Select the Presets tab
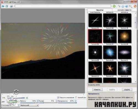The height and width of the screenshot is (109, 138). coord(100,10)
